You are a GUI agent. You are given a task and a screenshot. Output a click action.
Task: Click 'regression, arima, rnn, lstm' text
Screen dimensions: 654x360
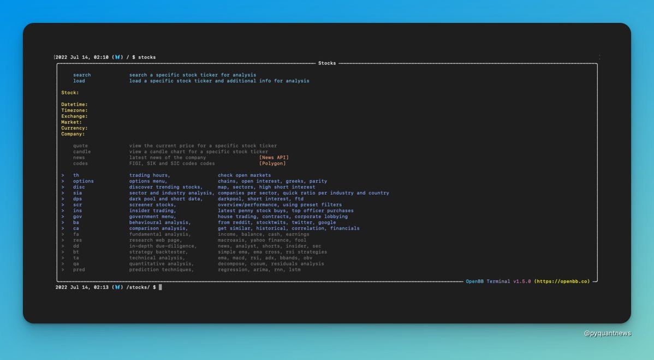259,269
